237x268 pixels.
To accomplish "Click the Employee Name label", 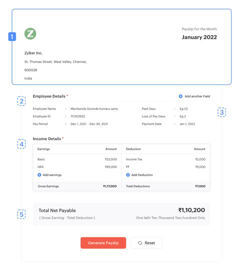I will [44, 108].
